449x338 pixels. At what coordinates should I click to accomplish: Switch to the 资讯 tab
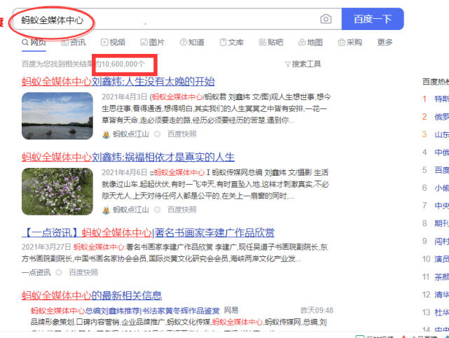pyautogui.click(x=74, y=42)
